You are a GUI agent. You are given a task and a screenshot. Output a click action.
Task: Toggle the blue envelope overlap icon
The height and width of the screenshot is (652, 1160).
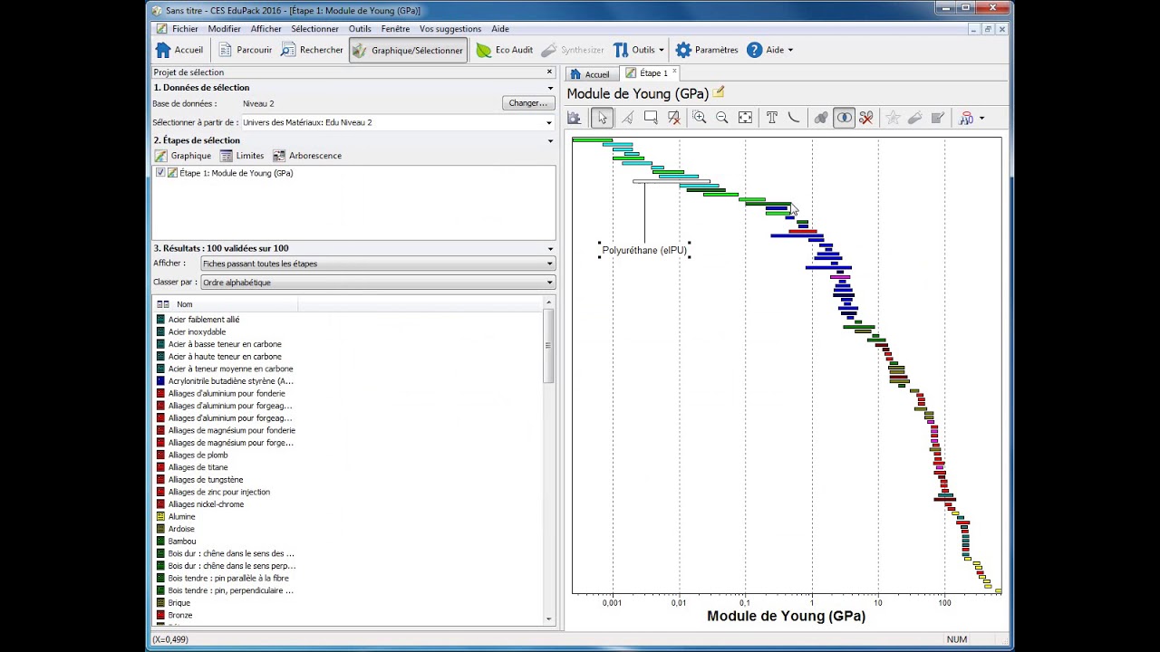click(844, 118)
